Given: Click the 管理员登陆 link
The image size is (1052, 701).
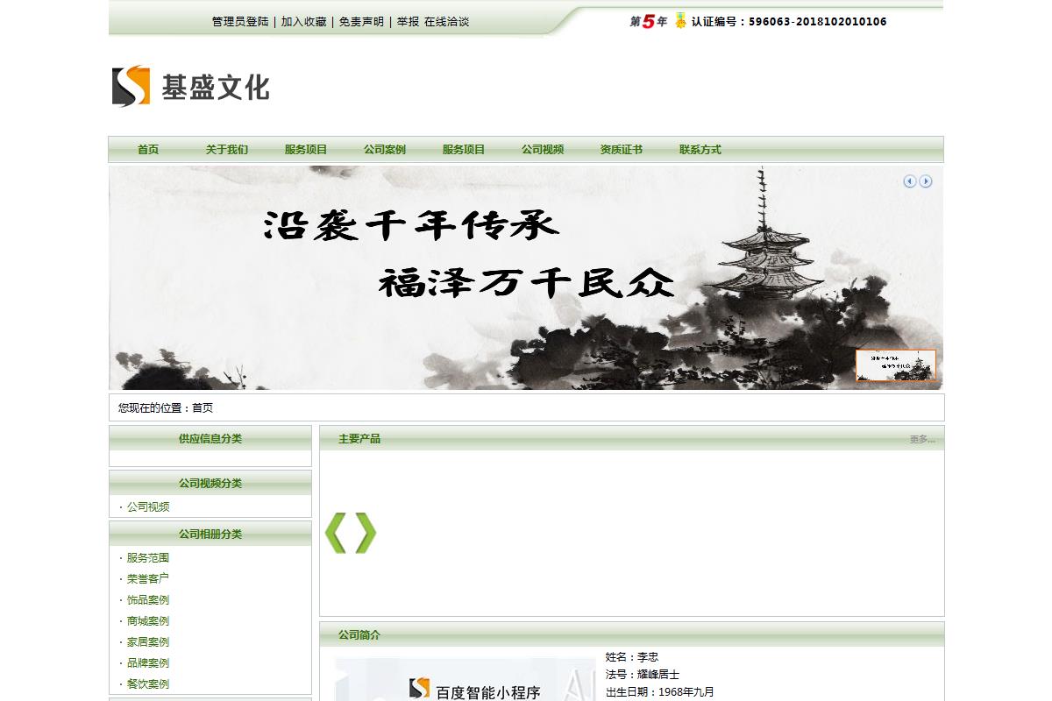Looking at the screenshot, I should pyautogui.click(x=240, y=22).
